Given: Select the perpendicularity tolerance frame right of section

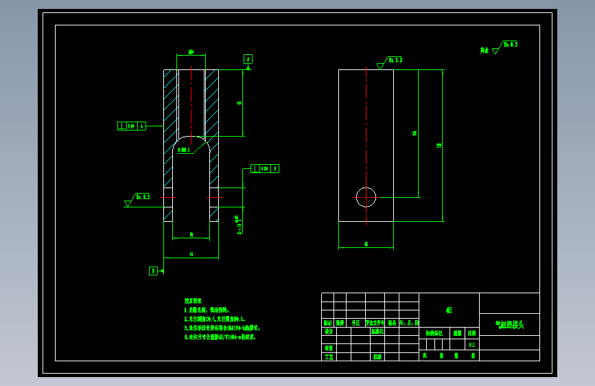Looking at the screenshot, I should [265, 169].
